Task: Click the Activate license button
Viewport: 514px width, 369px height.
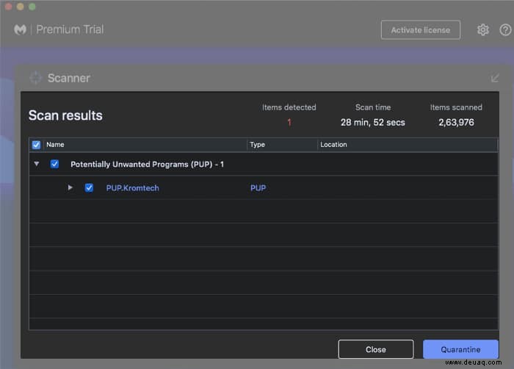Action: [x=421, y=30]
